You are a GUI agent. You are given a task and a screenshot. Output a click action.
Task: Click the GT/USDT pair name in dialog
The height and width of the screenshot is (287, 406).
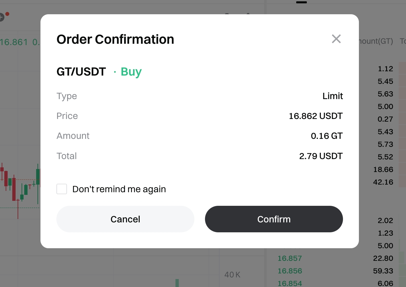pos(81,72)
